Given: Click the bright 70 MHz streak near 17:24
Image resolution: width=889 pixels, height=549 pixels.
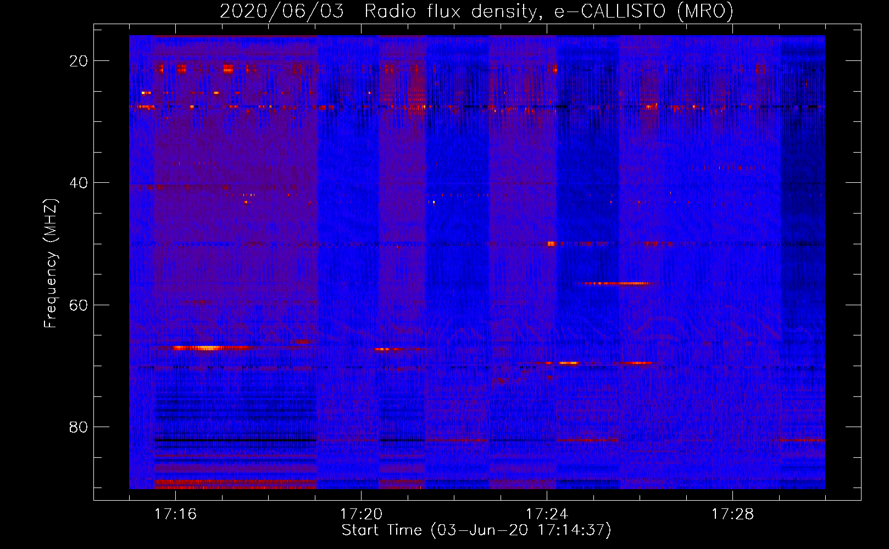Looking at the screenshot, I should [x=569, y=363].
